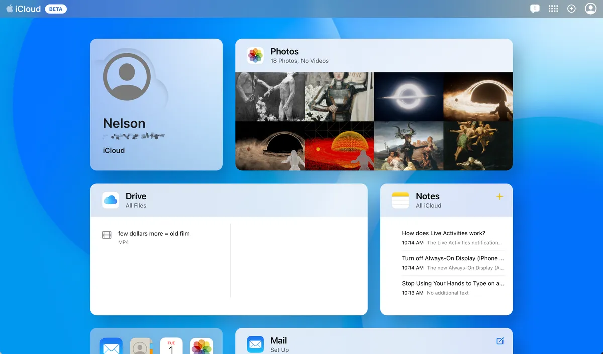The height and width of the screenshot is (354, 603).
Task: Click the BETA badge beside iCloud
Action: [56, 9]
